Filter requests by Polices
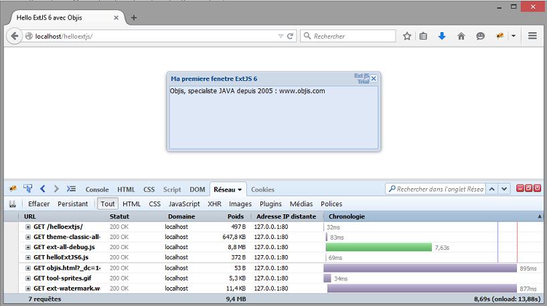This screenshot has height=306, width=547. pyautogui.click(x=331, y=204)
